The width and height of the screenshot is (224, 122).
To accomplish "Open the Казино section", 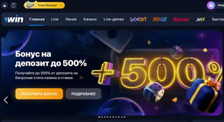I will [x=90, y=19].
